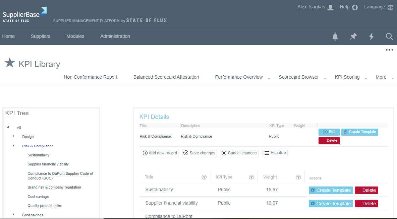Click the Add new record button
Viewport: 397px width, 219px height.
coord(160,153)
